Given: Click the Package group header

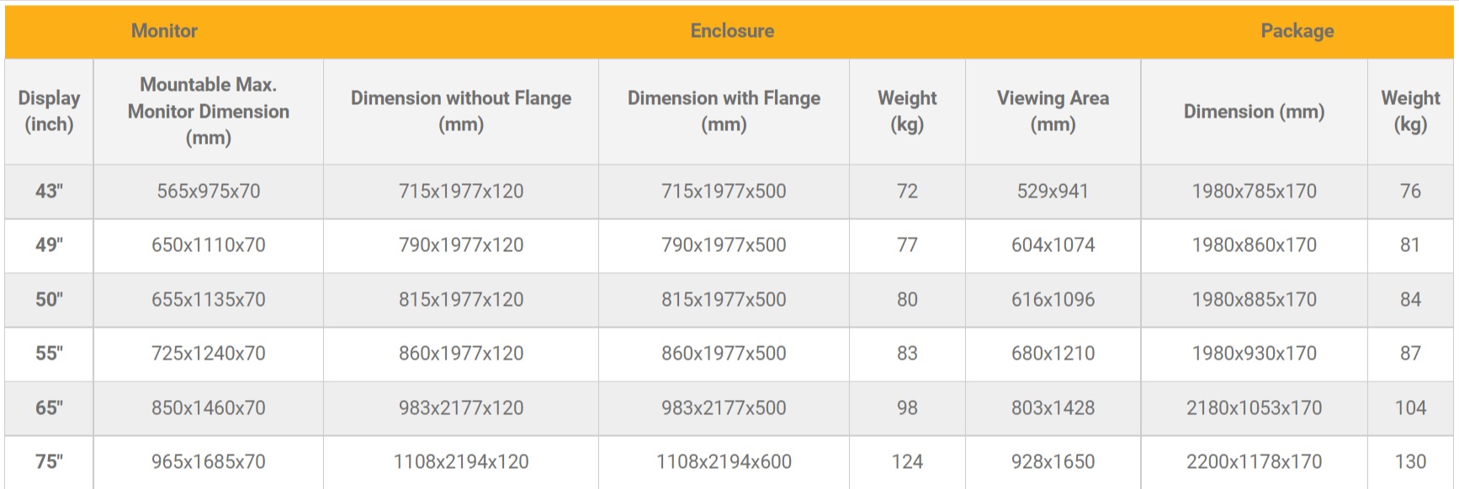Looking at the screenshot, I should (1297, 31).
